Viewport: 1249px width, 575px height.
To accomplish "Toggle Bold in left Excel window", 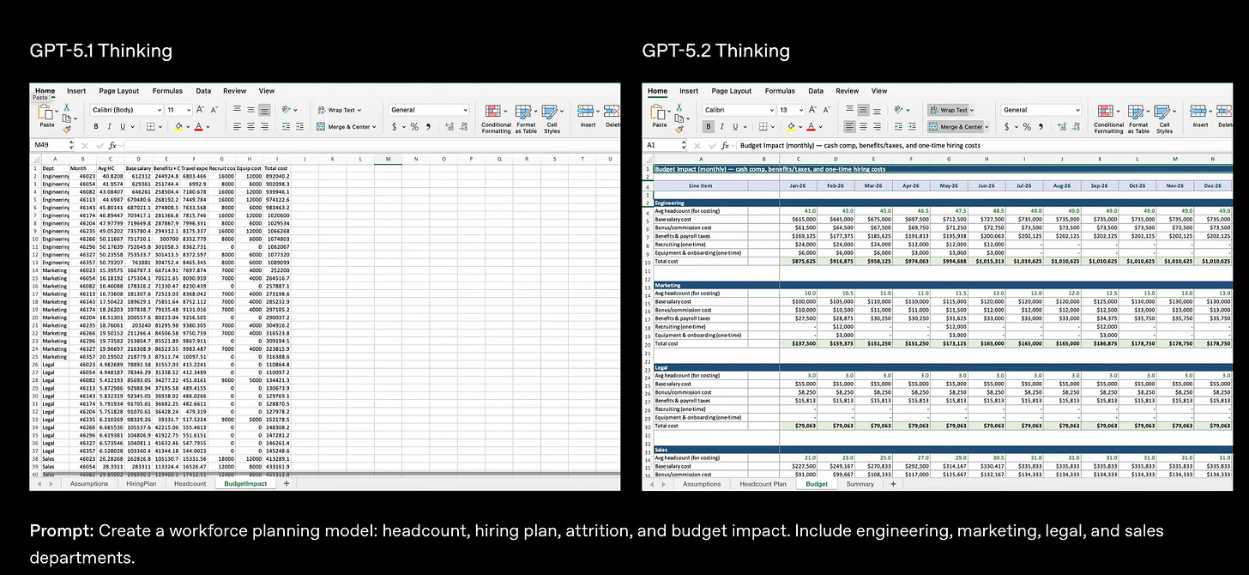I will [96, 127].
